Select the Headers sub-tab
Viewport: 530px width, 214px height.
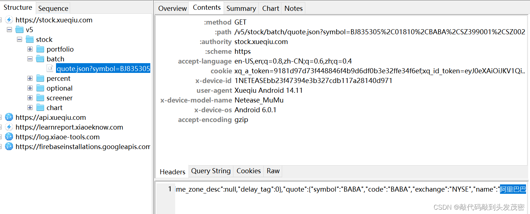tap(172, 172)
